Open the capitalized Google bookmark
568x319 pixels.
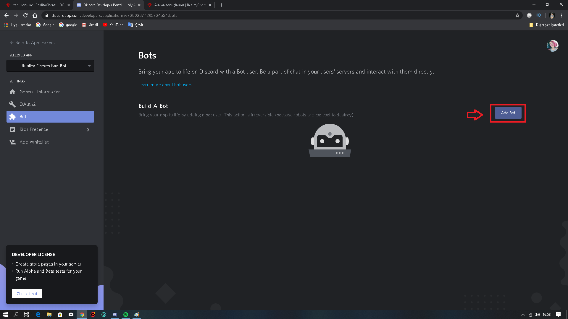45,25
